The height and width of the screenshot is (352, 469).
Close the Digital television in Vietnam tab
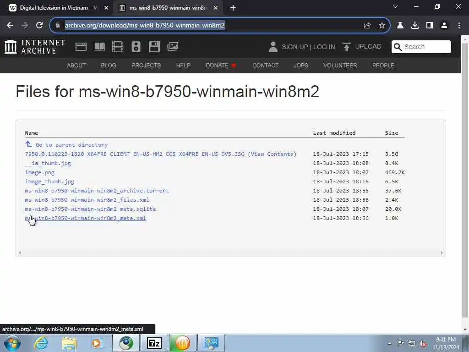(106, 8)
